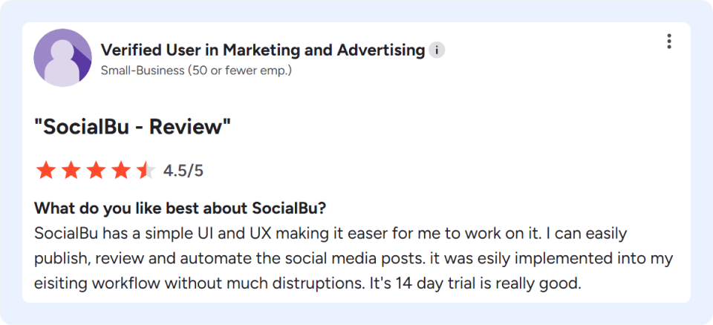This screenshot has height=325, width=713.
Task: Open the "SocialBu - Review" title
Action: coord(133,128)
